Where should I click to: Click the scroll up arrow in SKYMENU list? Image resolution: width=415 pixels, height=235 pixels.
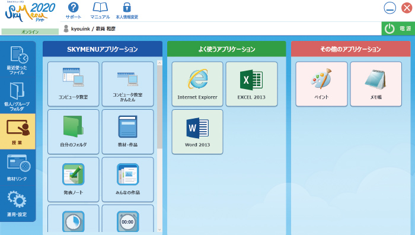159,63
